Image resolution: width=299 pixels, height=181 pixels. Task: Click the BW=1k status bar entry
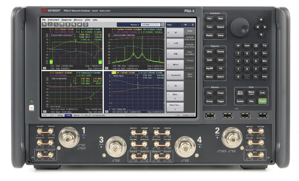(76, 116)
